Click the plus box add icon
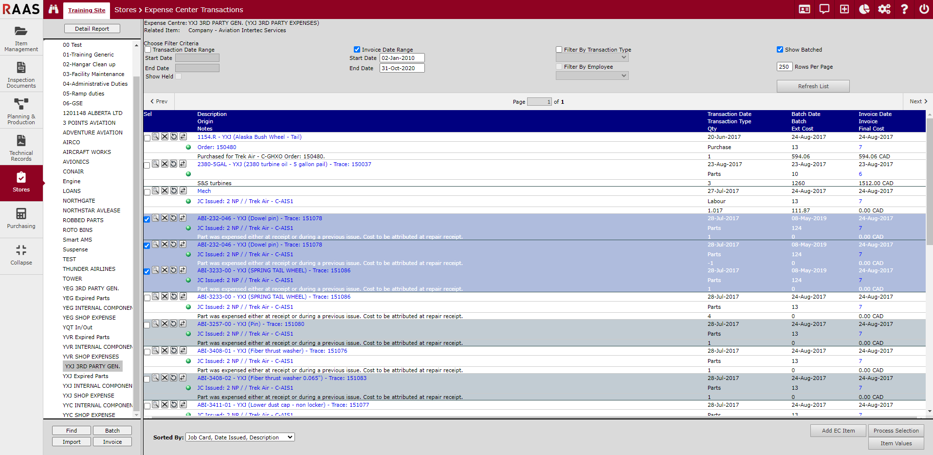The image size is (933, 455). [x=844, y=9]
